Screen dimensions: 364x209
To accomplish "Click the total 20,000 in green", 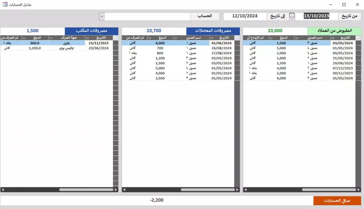I will click(x=275, y=31).
